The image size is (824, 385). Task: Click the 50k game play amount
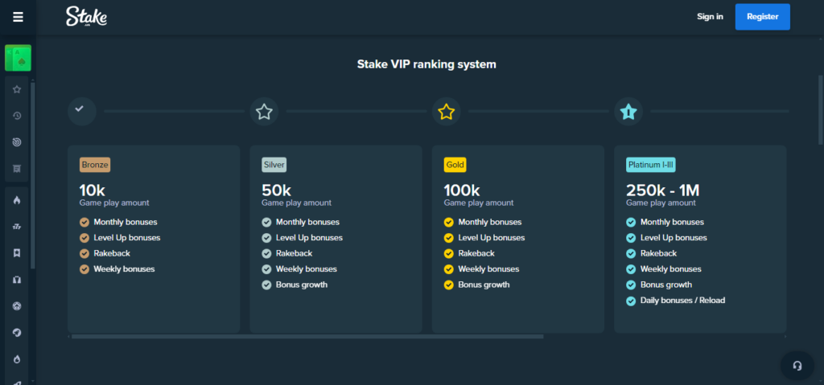[277, 190]
